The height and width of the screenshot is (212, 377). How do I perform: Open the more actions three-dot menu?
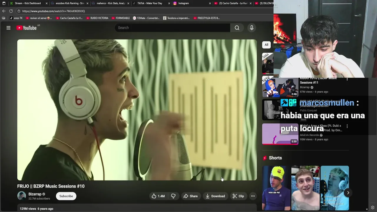click(253, 196)
